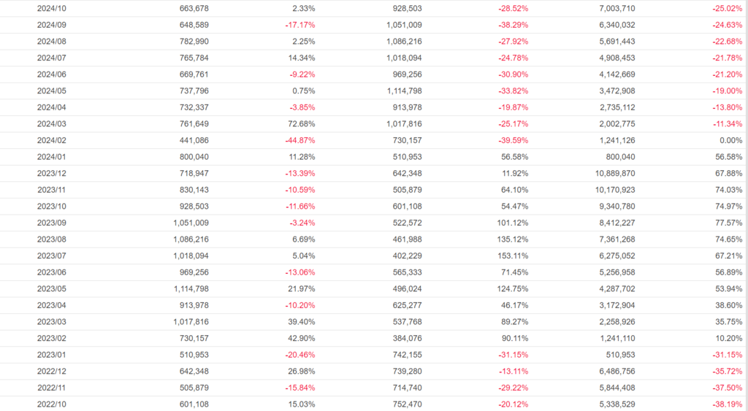Image resolution: width=748 pixels, height=411 pixels.
Task: Select the -17.17% percentage cell
Action: (x=299, y=25)
